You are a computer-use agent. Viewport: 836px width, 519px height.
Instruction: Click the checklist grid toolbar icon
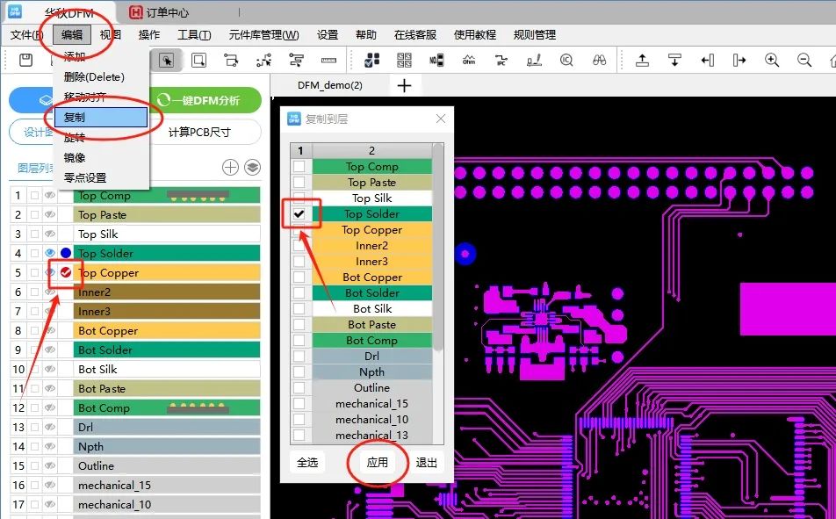[x=371, y=61]
